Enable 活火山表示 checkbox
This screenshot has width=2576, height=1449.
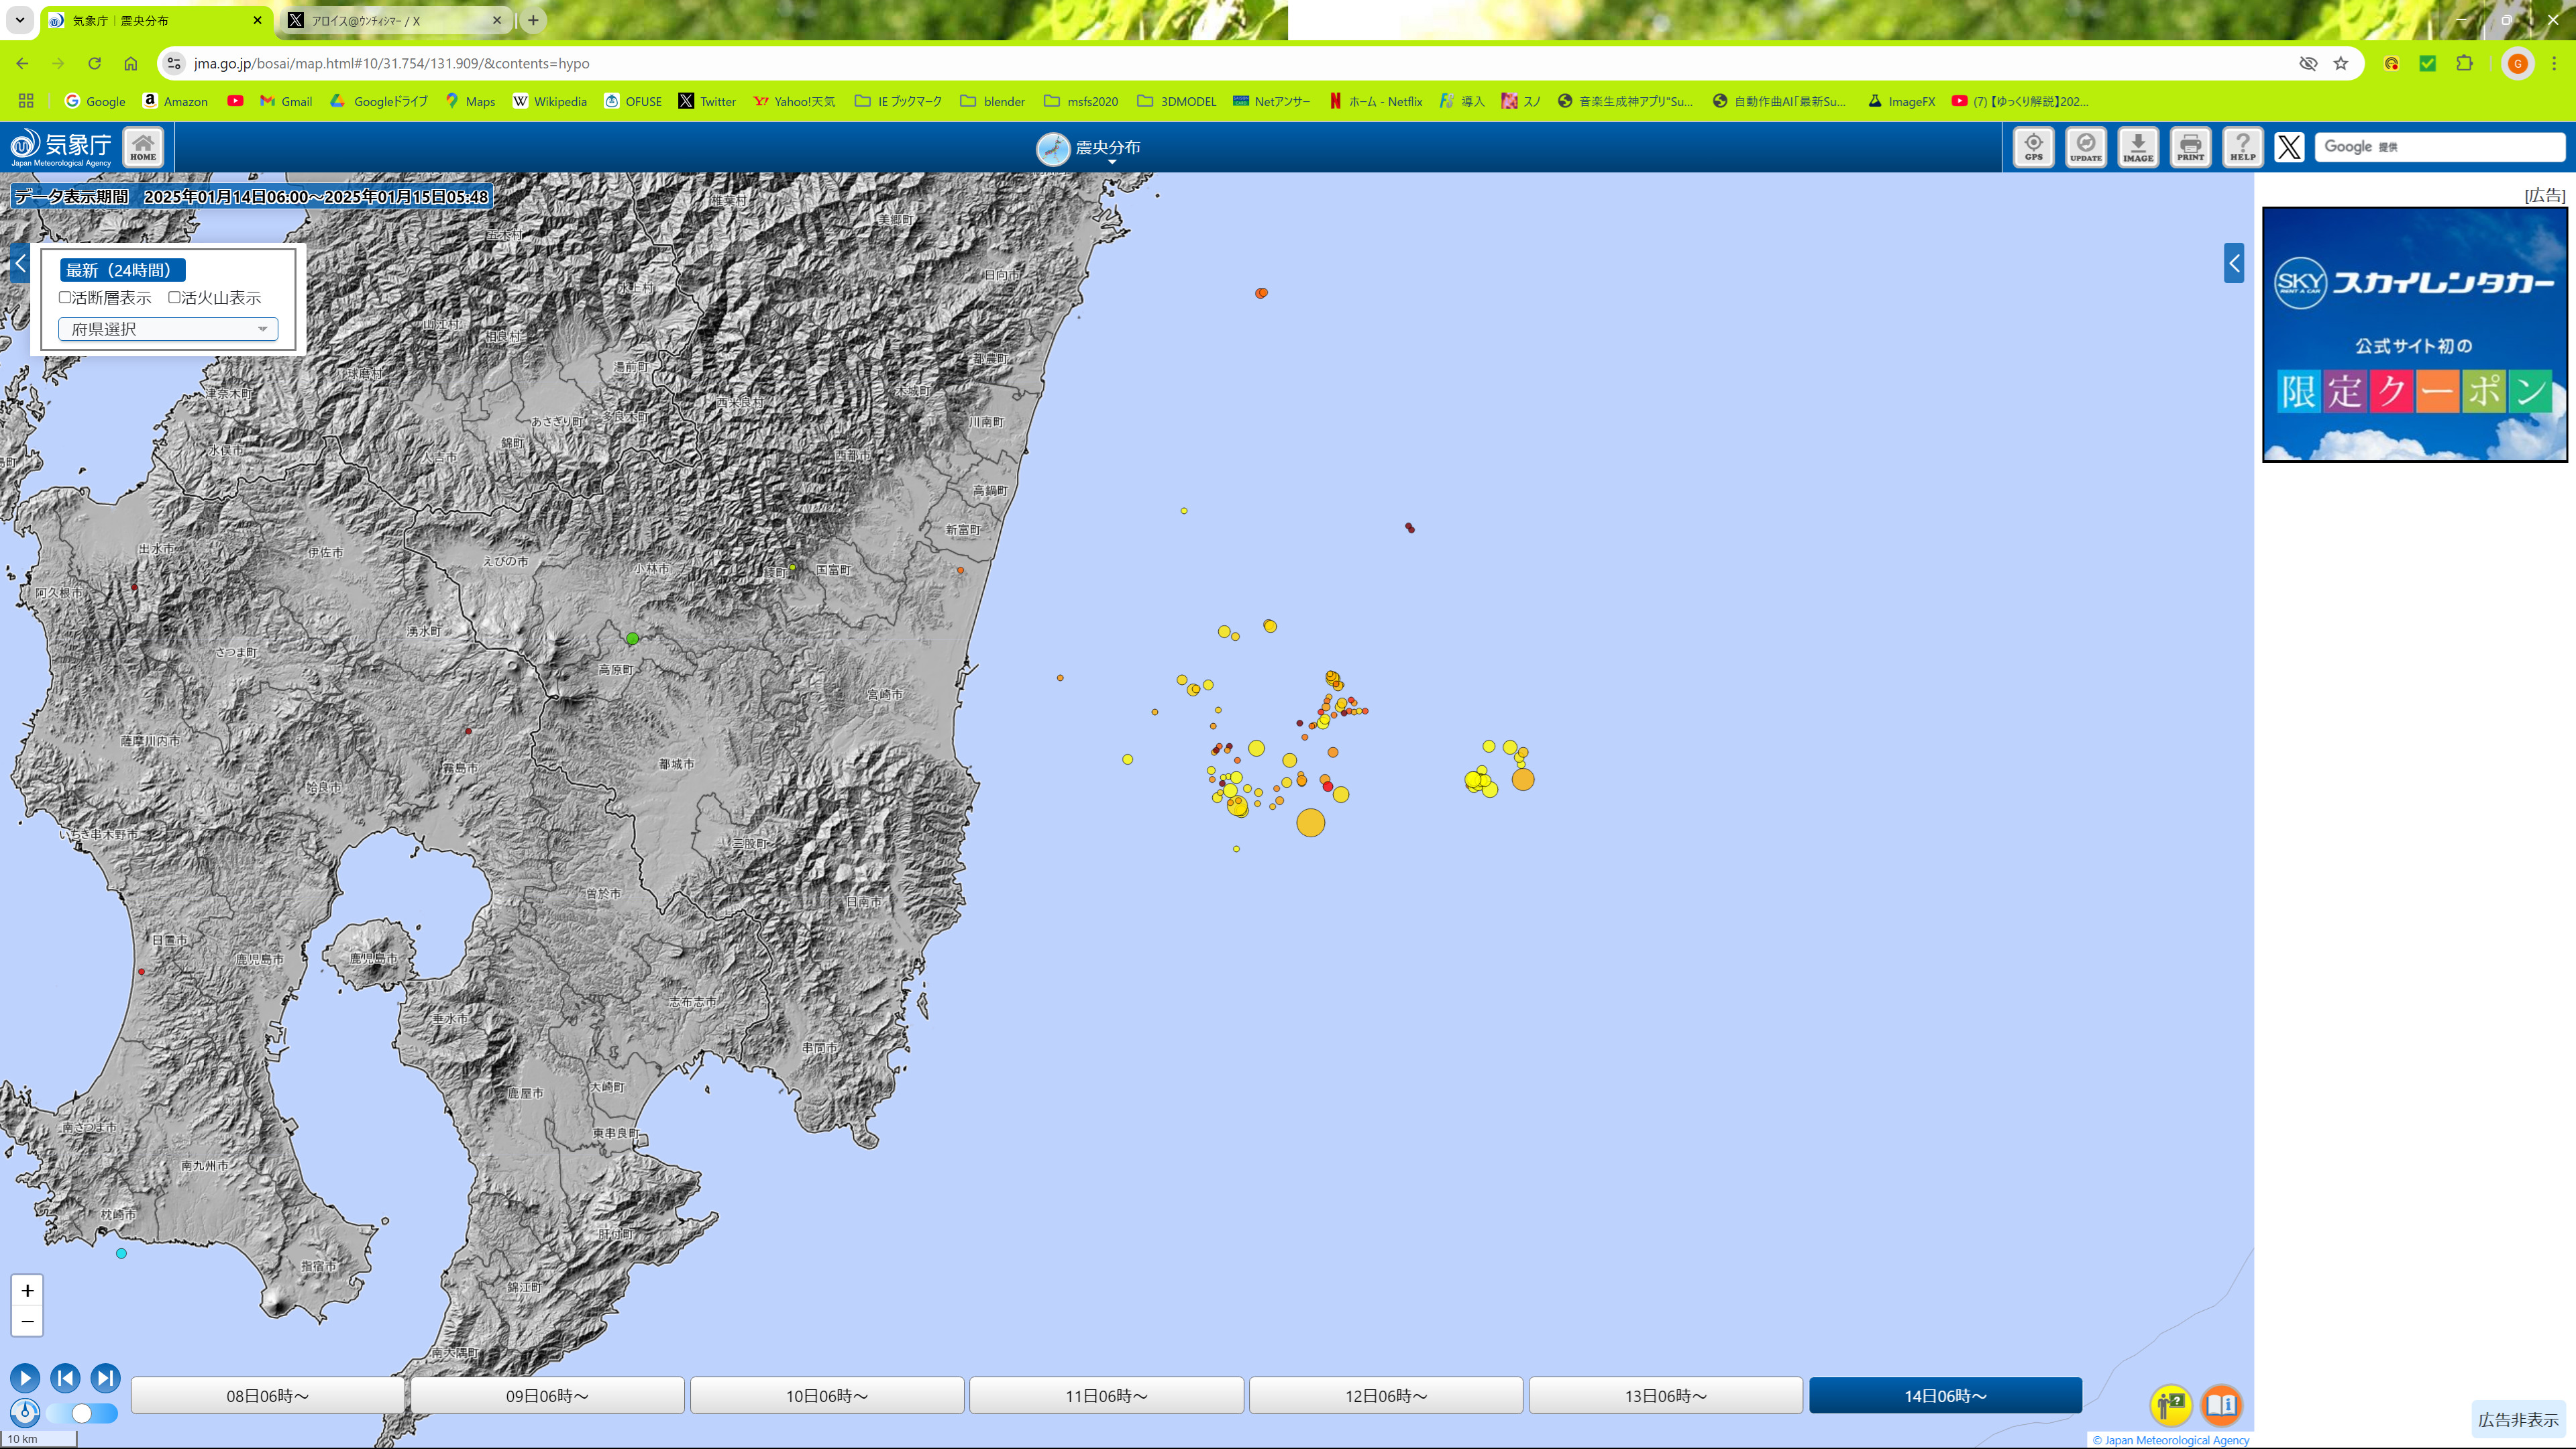tap(174, 297)
